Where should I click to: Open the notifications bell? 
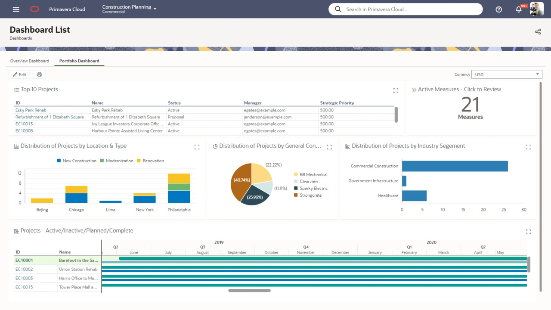tap(519, 9)
